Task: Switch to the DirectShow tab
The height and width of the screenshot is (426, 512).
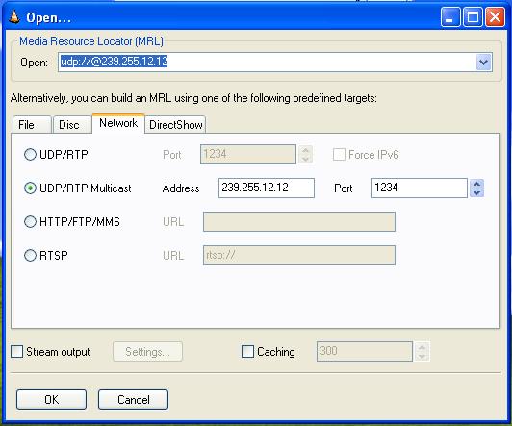Action: point(175,125)
